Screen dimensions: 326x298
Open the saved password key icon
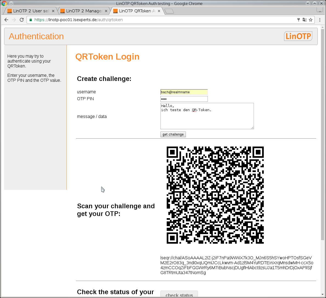coord(299,20)
